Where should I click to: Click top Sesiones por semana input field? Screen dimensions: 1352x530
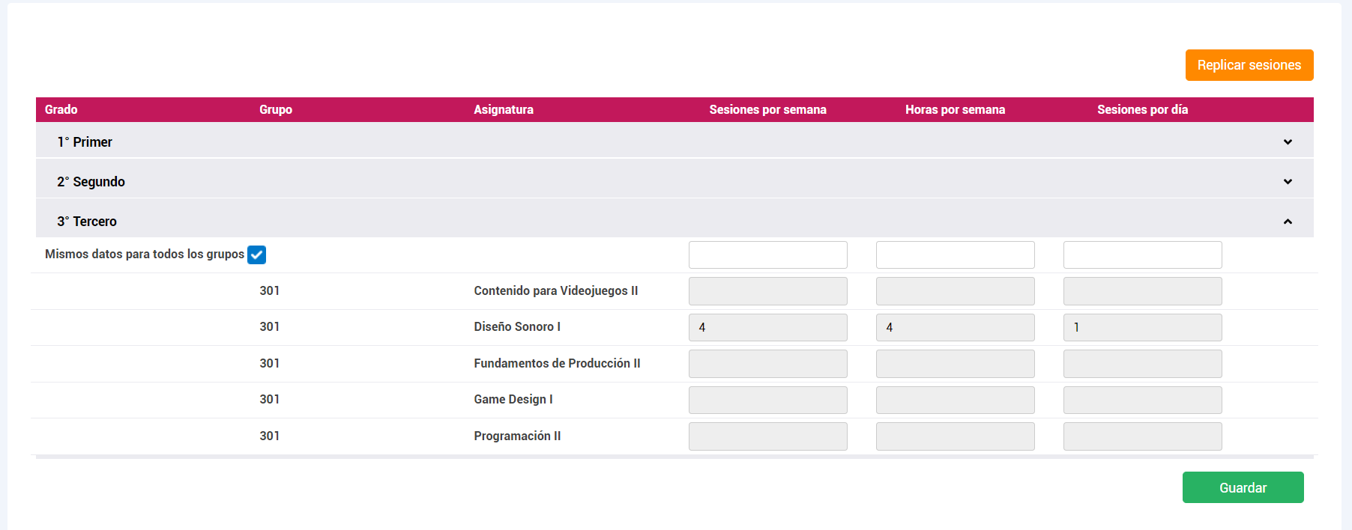coord(767,255)
